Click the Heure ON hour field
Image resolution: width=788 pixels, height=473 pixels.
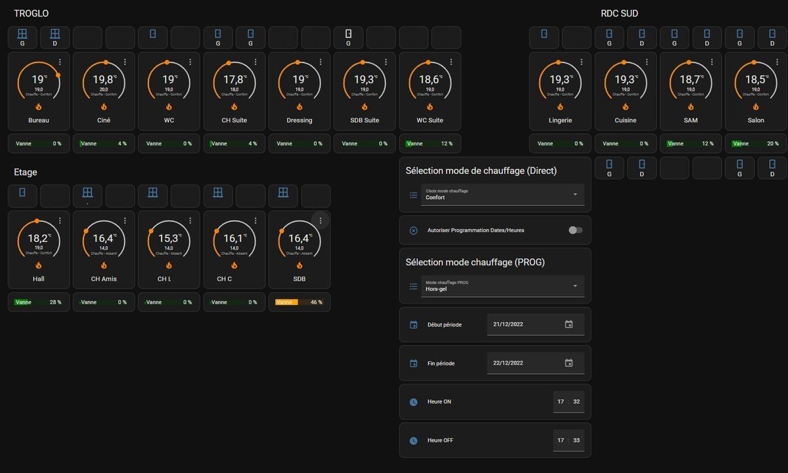561,402
